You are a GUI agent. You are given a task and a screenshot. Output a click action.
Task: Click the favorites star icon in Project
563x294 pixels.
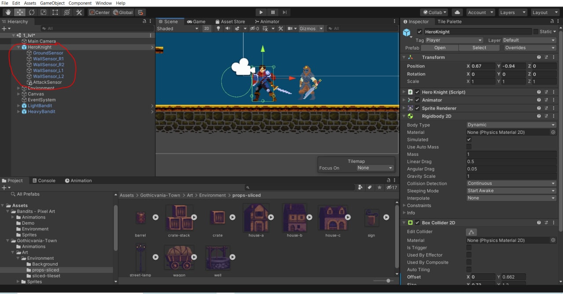[380, 187]
